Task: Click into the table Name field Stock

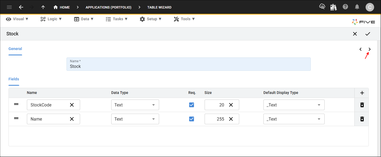Action: pyautogui.click(x=189, y=64)
